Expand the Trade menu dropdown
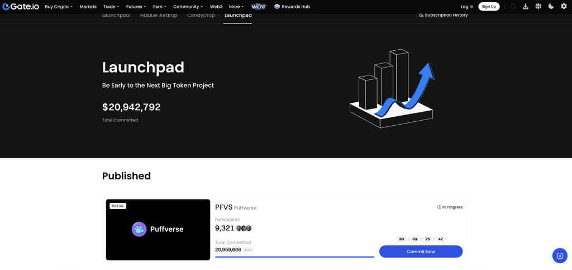The height and width of the screenshot is (270, 572). pyautogui.click(x=111, y=7)
